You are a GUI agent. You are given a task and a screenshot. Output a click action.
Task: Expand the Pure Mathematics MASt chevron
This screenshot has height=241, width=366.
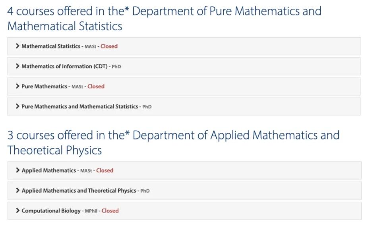point(17,86)
